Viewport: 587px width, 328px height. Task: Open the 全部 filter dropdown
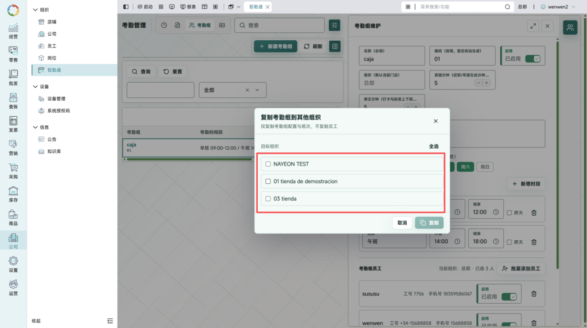click(x=232, y=90)
